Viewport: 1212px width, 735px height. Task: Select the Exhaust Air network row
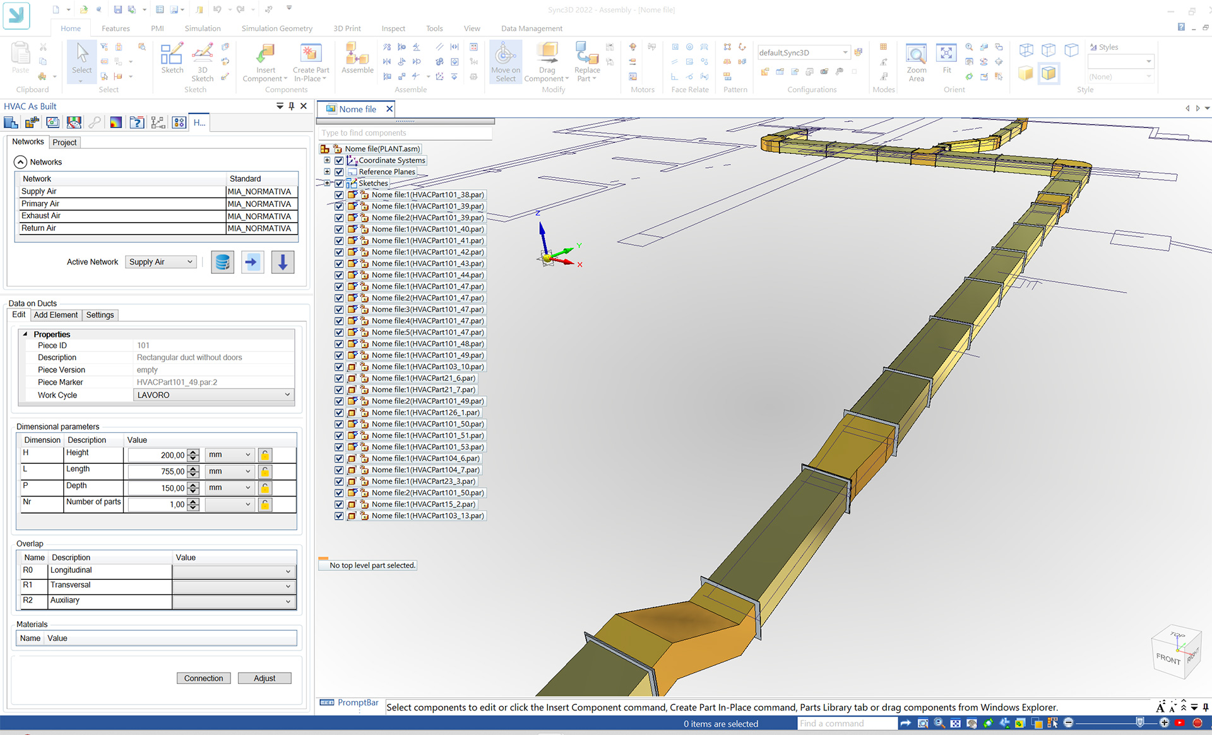[156, 216]
